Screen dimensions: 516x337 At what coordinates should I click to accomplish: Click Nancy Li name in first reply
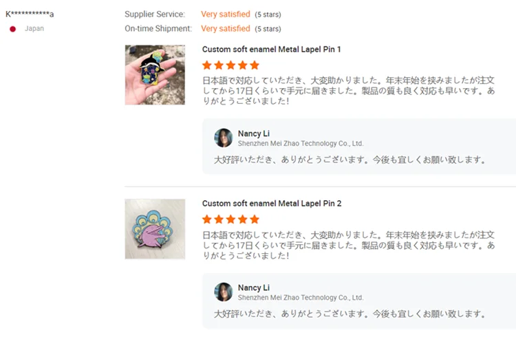254,133
